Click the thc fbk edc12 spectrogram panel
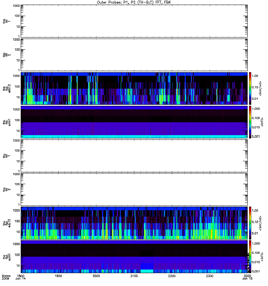This screenshot has width=268, height=286. coord(134,223)
